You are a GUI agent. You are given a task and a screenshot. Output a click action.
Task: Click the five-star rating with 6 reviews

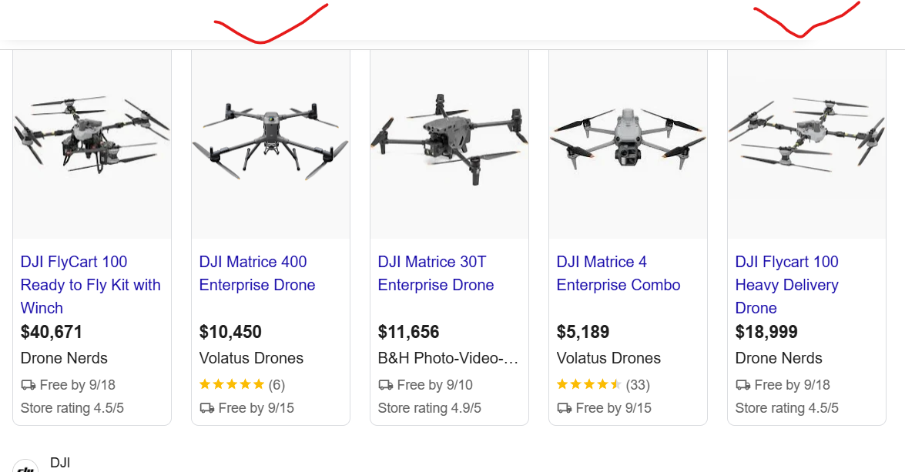(242, 384)
